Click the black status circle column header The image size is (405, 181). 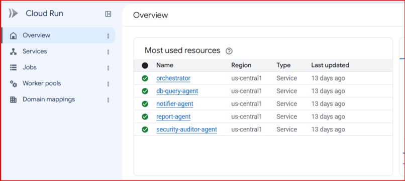pyautogui.click(x=145, y=65)
